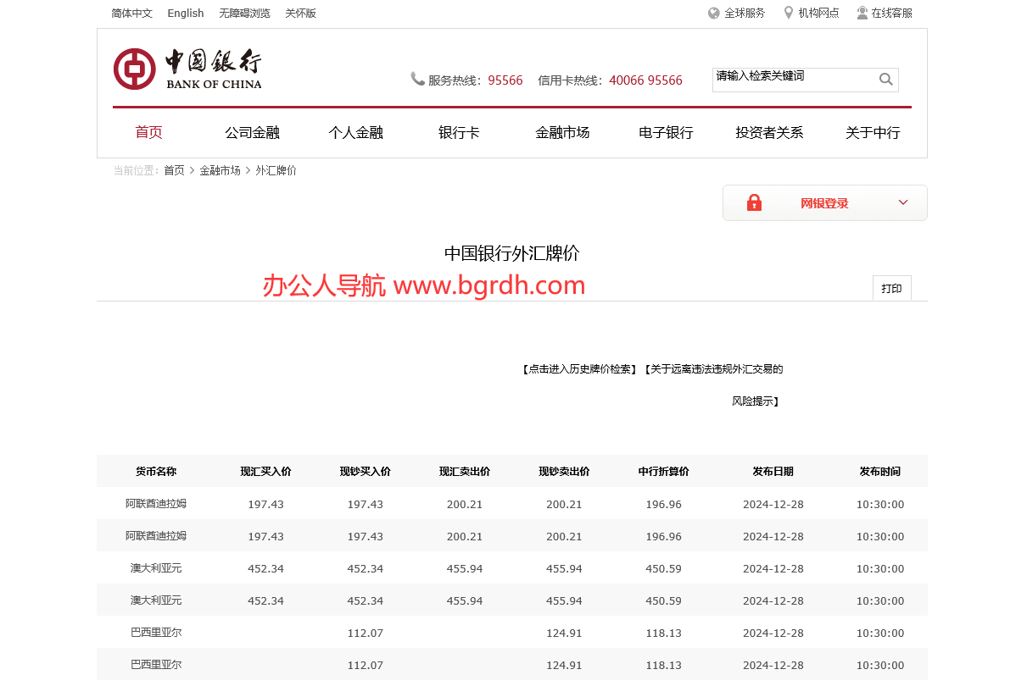Click the 风险提示 warning link
This screenshot has height=686, width=1027.
(754, 401)
